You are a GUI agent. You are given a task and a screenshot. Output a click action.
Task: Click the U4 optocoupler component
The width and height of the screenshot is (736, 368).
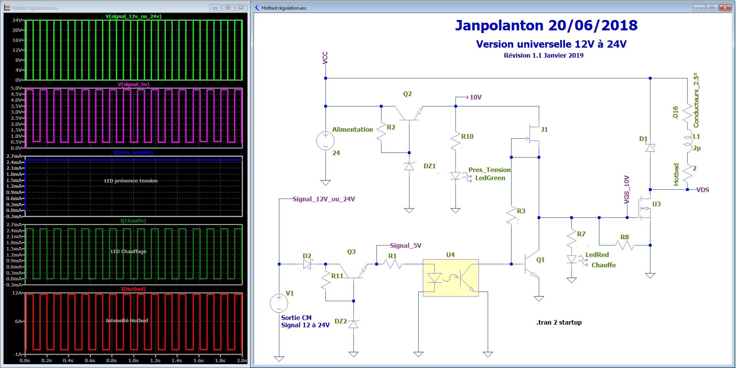pos(451,278)
